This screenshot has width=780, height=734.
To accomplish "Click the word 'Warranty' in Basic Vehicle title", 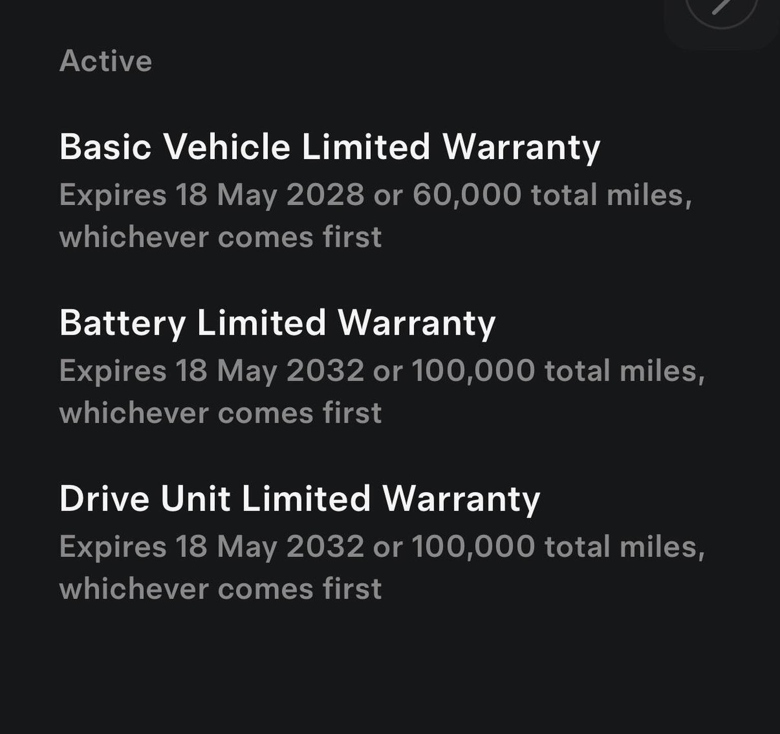I will (521, 147).
